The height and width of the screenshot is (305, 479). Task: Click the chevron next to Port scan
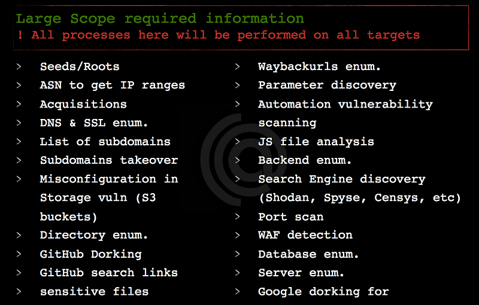pos(238,216)
